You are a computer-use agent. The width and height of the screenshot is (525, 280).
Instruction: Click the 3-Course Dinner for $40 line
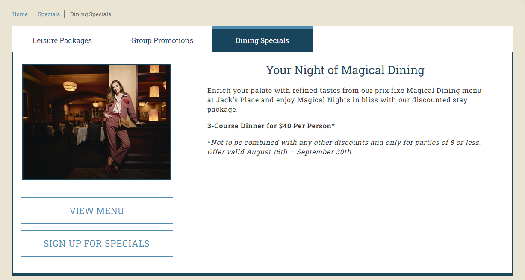click(x=271, y=126)
